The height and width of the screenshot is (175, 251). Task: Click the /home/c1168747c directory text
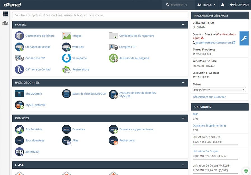coord(203,66)
